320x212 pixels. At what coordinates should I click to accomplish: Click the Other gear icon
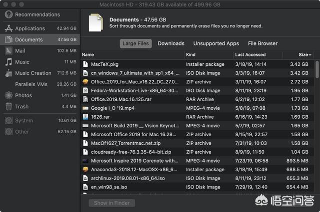[x=9, y=132]
